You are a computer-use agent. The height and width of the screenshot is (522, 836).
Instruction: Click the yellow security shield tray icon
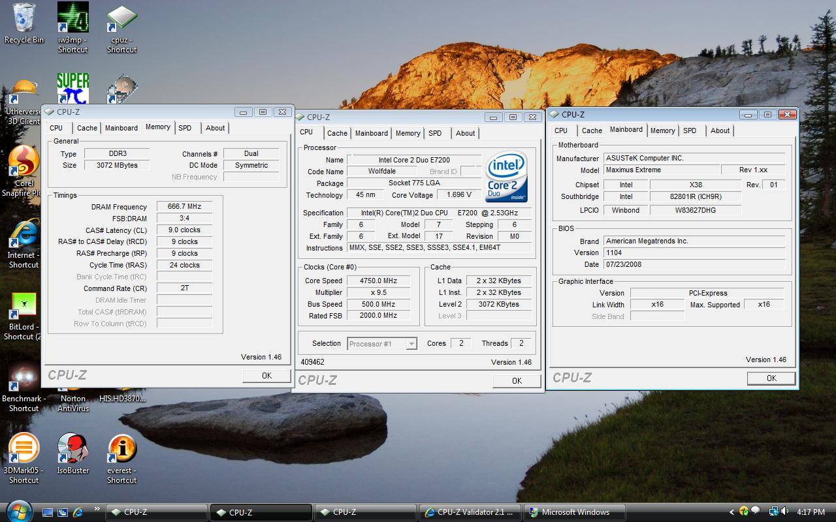click(x=745, y=512)
